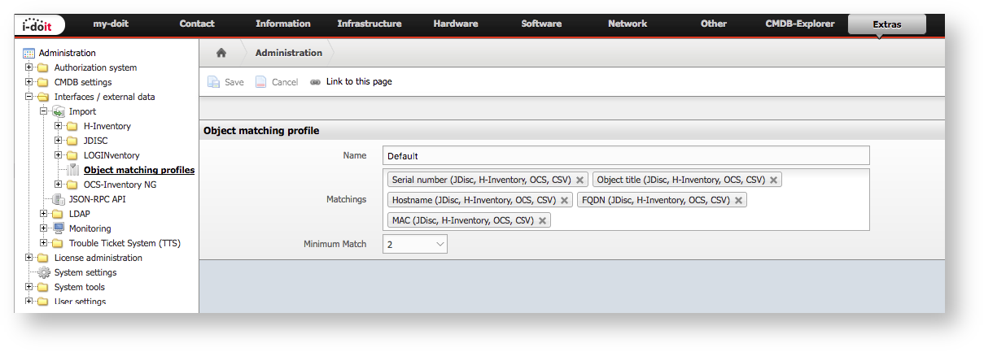Expand the LDAP tree node

44,214
